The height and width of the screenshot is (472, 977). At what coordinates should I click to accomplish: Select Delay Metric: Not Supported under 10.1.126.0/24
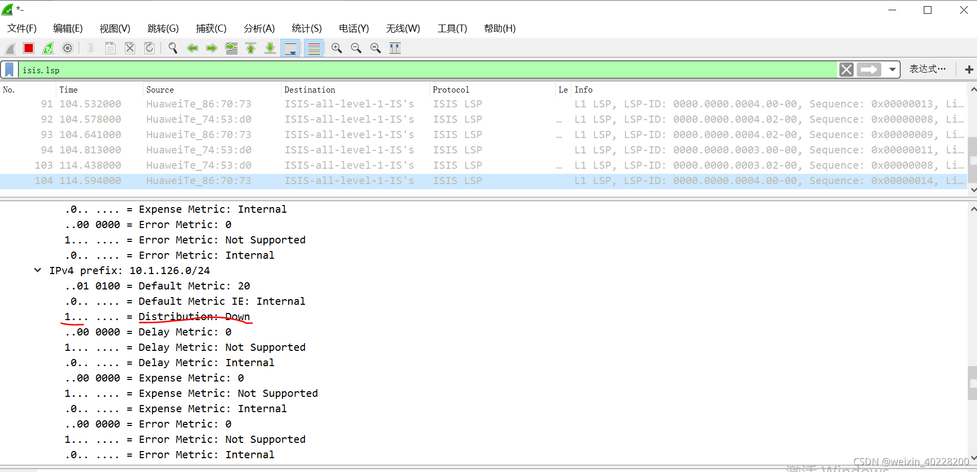tap(185, 348)
